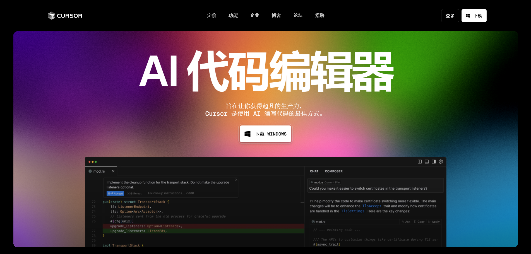The width and height of the screenshot is (531, 254).
Task: Click the Follow-up instructions field
Action: pyautogui.click(x=171, y=193)
